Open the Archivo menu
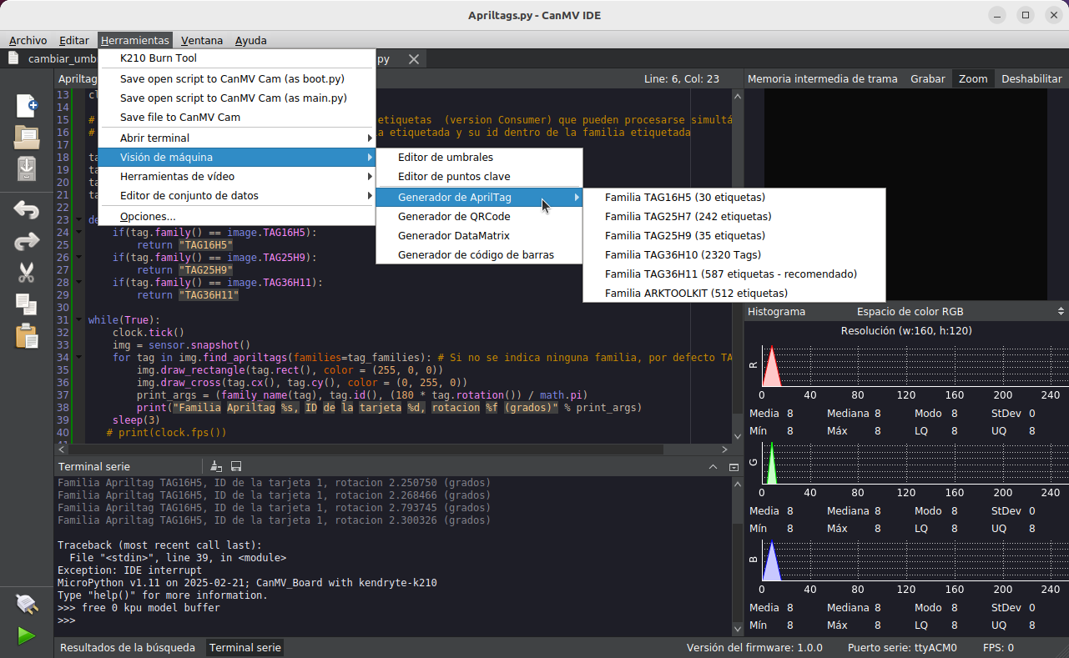This screenshot has width=1069, height=658. click(x=28, y=40)
